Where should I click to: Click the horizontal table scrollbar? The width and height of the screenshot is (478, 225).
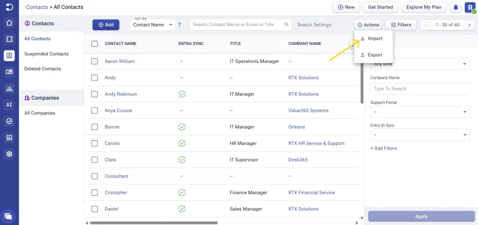point(154,223)
